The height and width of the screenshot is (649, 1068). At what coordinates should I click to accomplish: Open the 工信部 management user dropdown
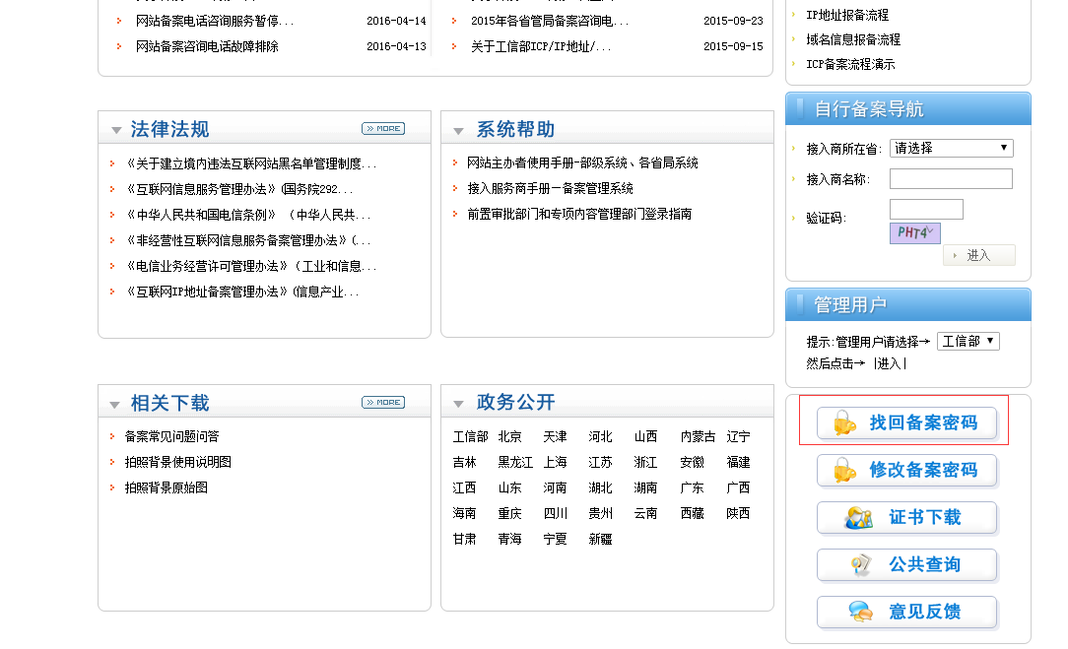coord(968,341)
